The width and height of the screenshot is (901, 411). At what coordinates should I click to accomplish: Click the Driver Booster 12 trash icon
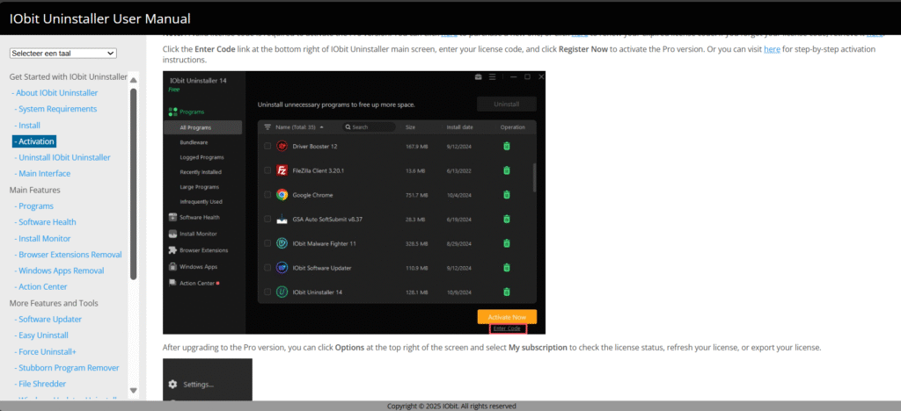(506, 146)
